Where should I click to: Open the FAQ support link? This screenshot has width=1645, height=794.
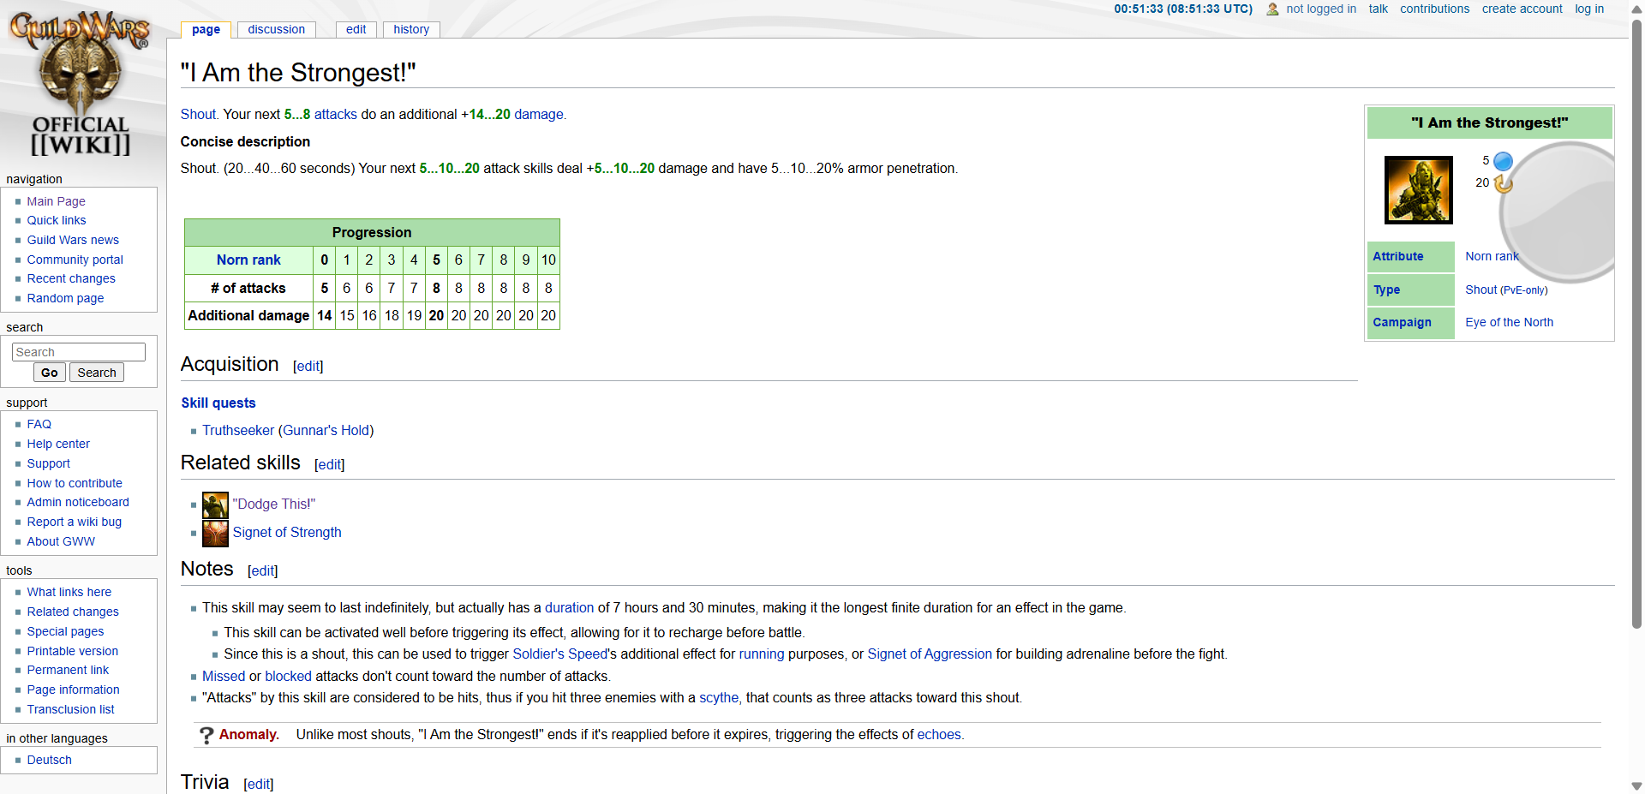[39, 424]
